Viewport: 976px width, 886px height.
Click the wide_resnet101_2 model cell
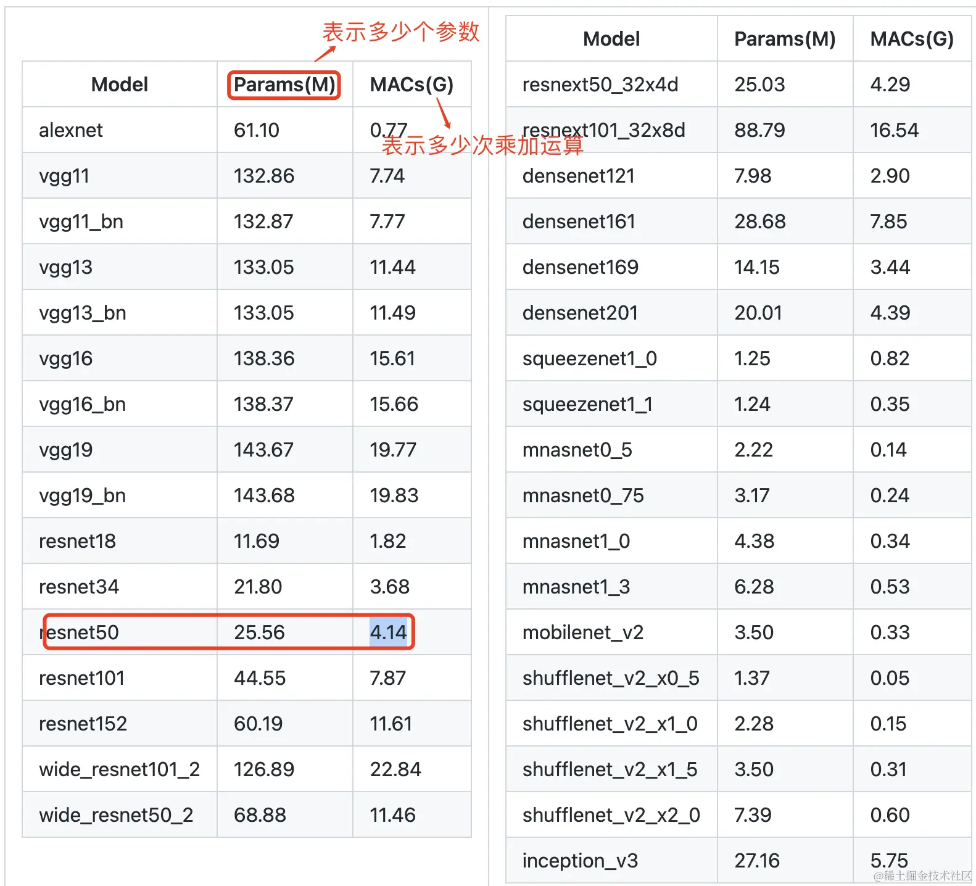pyautogui.click(x=119, y=770)
